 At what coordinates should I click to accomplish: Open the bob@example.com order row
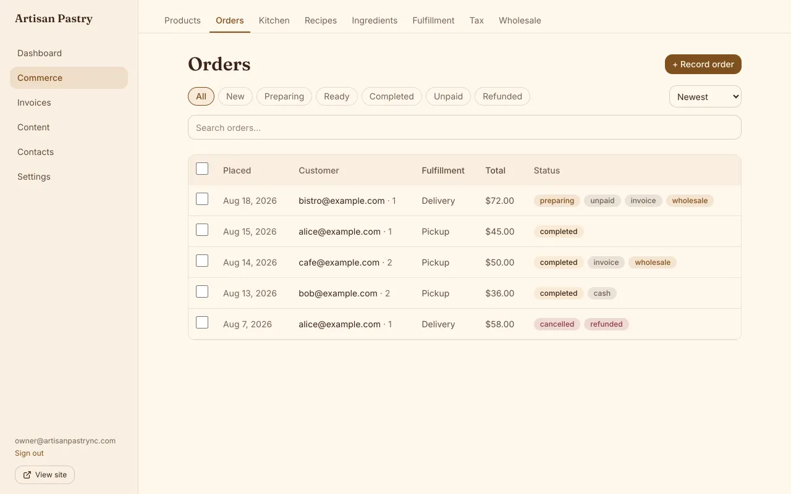(465, 293)
